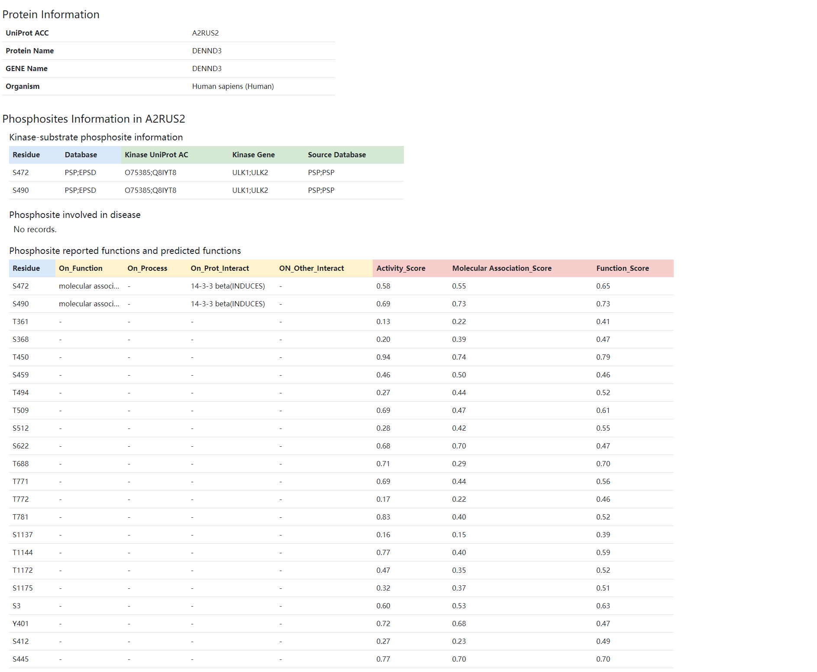The height and width of the screenshot is (672, 817).
Task: Click the Molecular Association_Score column header
Action: coord(501,268)
